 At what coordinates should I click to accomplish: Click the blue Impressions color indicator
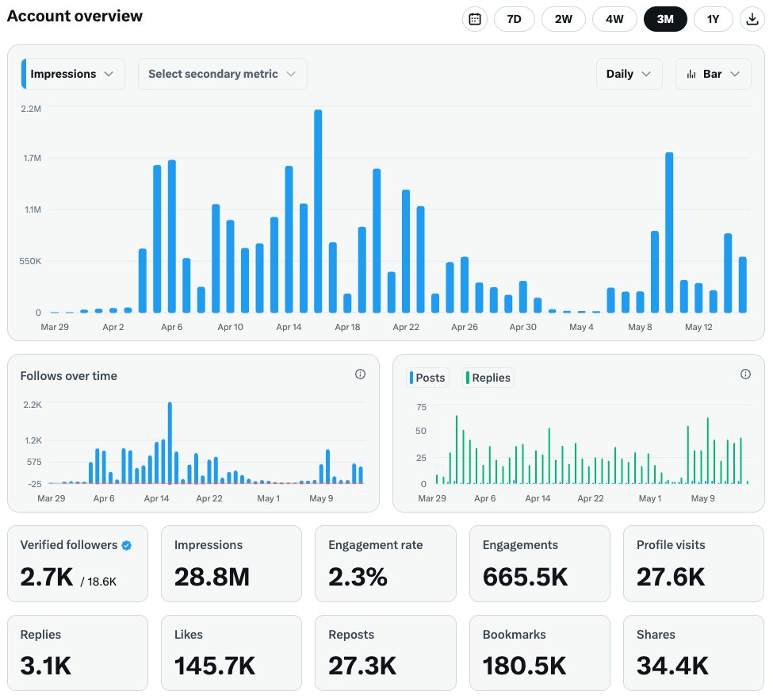click(x=24, y=74)
